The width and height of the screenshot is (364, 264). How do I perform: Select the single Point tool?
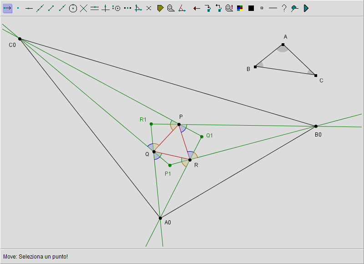coord(18,8)
